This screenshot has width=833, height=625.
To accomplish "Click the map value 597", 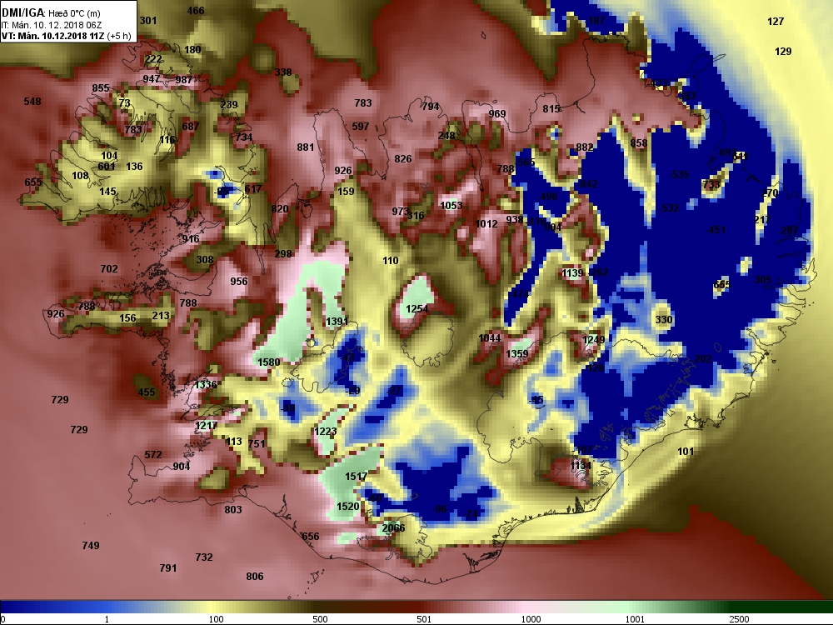I will (x=360, y=126).
